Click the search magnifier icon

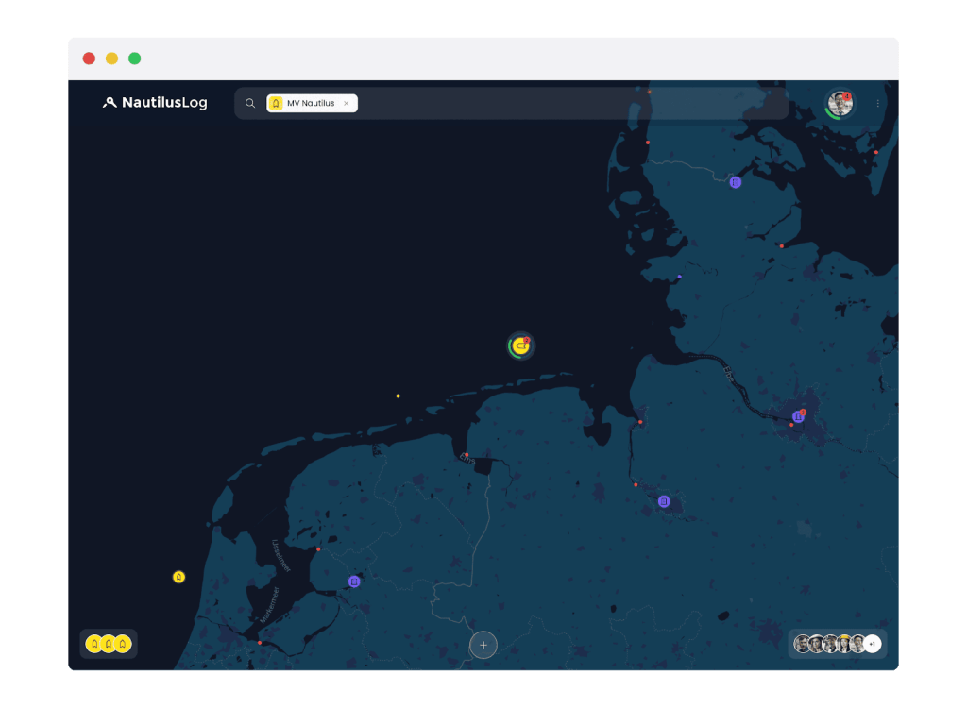point(250,104)
